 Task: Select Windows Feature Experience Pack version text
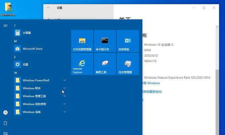(177, 78)
